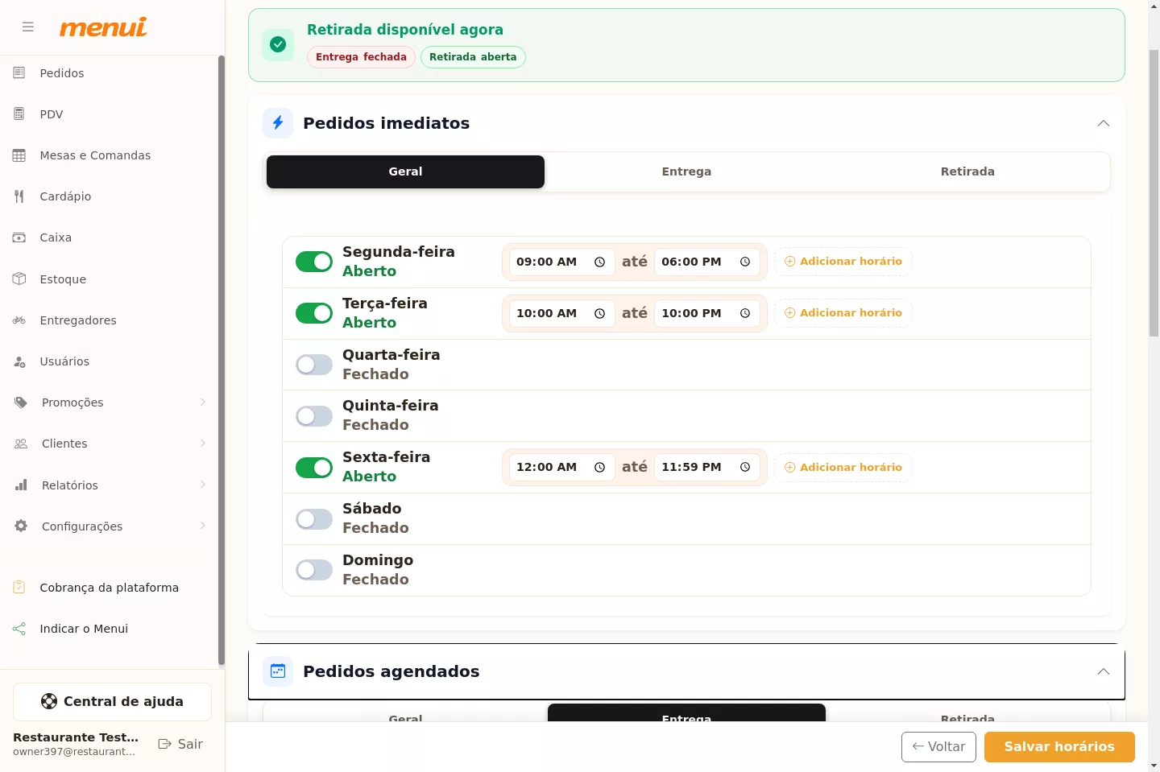Click the Restaurante Test... account name
Image resolution: width=1160 pixels, height=772 pixels.
[76, 737]
